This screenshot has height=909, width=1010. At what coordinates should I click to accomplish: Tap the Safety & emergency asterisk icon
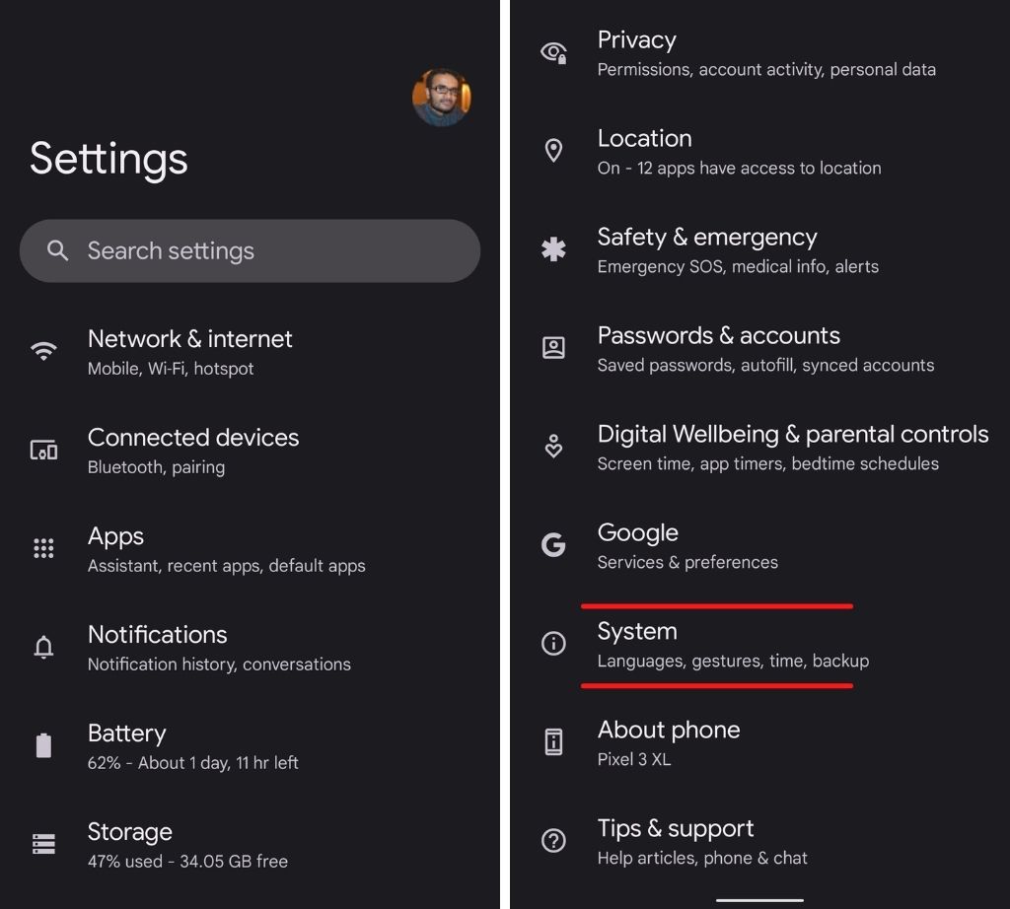click(x=554, y=249)
